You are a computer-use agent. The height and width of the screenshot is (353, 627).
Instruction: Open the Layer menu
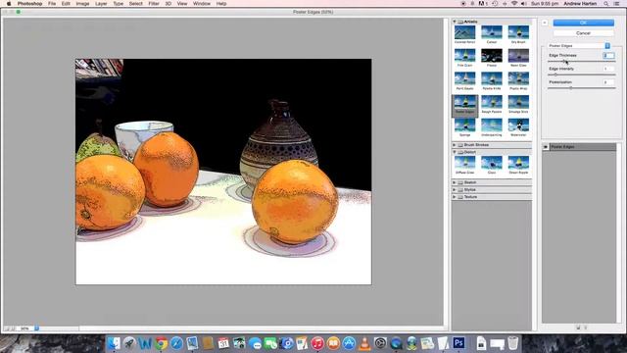(x=101, y=4)
